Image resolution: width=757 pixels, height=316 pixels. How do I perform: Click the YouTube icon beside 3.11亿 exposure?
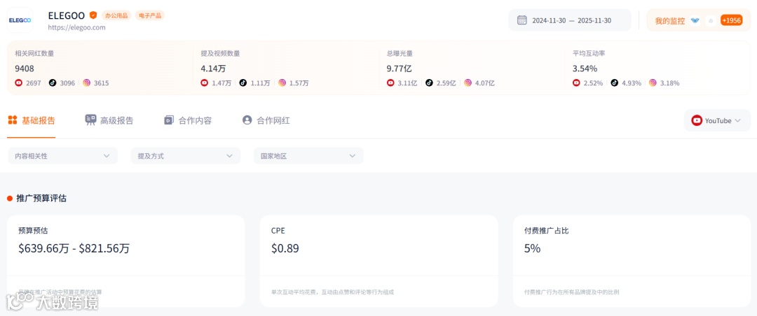pyautogui.click(x=390, y=83)
